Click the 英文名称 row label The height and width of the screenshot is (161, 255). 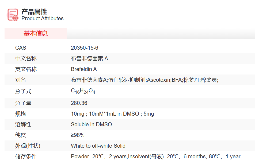pyautogui.click(x=26, y=69)
